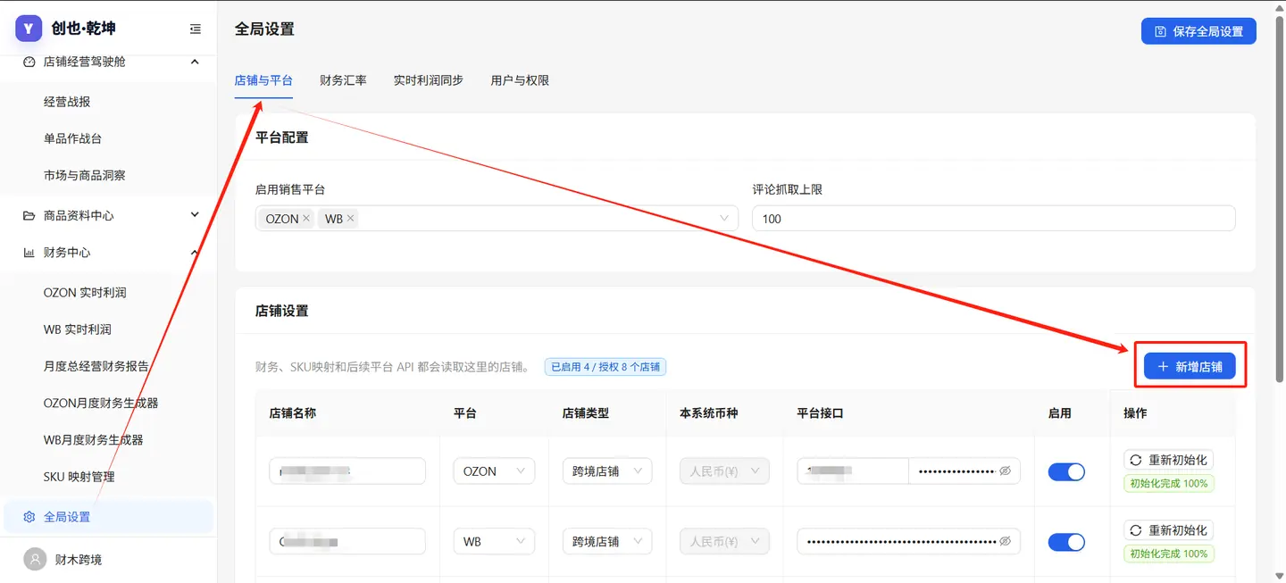Open 跨境店铺 store type dropdown in WB row
Screen dimensions: 1286x583
coord(607,542)
